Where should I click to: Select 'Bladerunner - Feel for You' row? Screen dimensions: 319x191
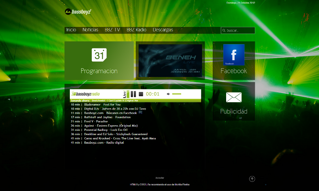coord(96,105)
